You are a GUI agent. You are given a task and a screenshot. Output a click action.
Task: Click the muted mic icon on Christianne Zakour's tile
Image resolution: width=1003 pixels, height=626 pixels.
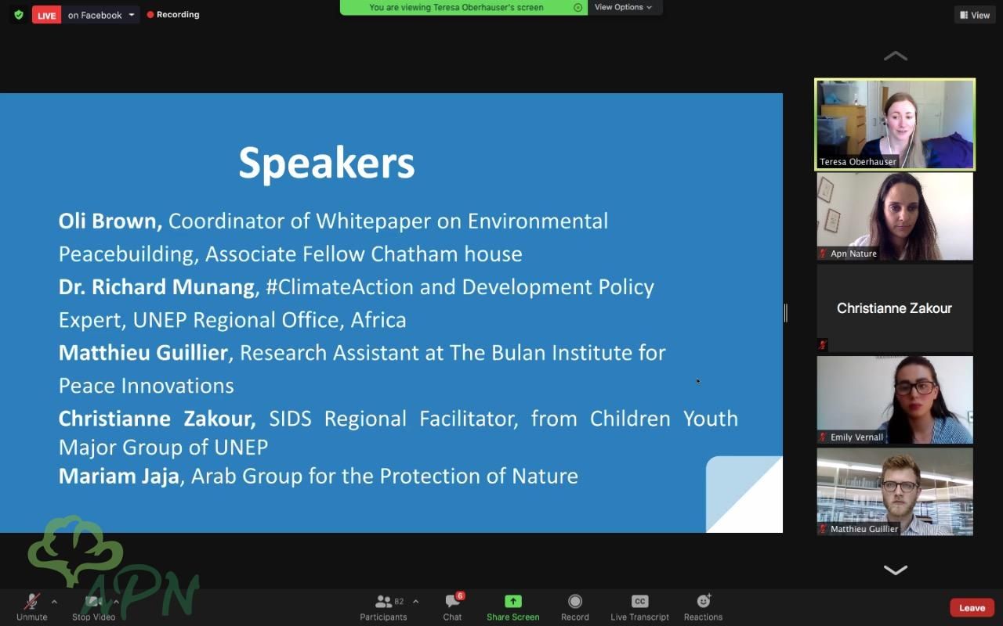tap(823, 344)
